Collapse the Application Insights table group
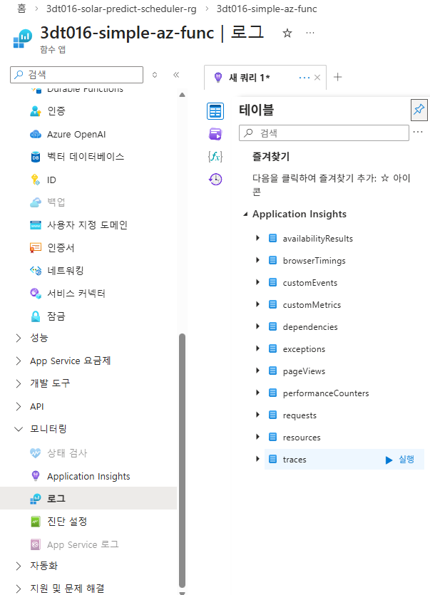The image size is (430, 595). tap(245, 214)
